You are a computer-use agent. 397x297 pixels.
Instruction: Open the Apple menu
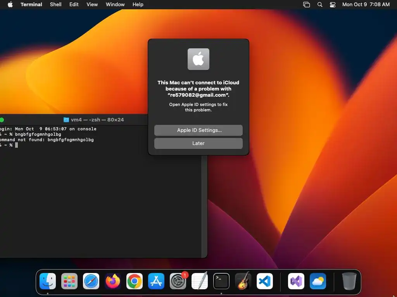coord(10,5)
